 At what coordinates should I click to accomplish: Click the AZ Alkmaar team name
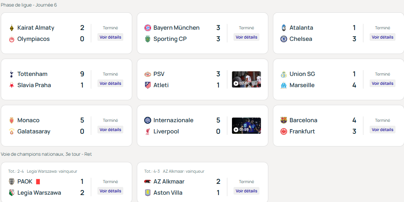point(169,182)
